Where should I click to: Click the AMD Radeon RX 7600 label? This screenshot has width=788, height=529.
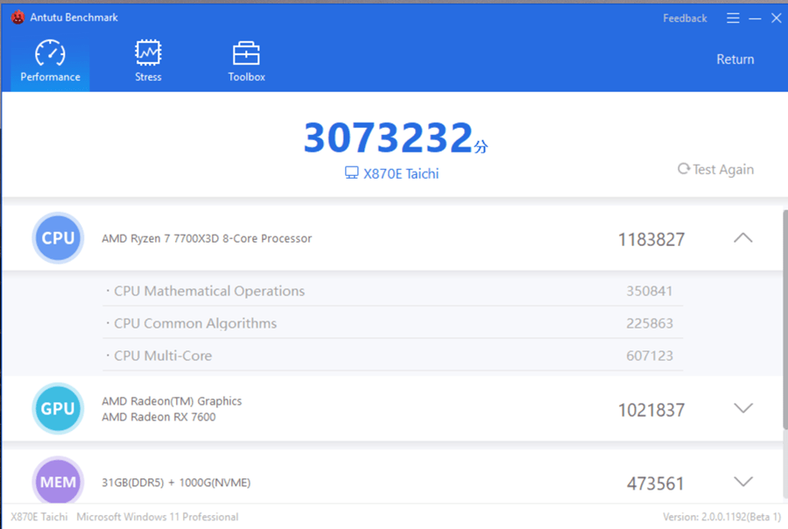tap(158, 417)
